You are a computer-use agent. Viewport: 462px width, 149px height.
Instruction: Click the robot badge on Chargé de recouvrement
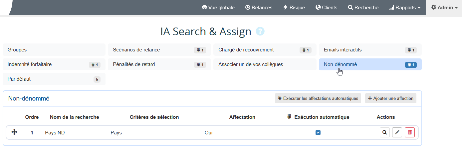pos(305,50)
